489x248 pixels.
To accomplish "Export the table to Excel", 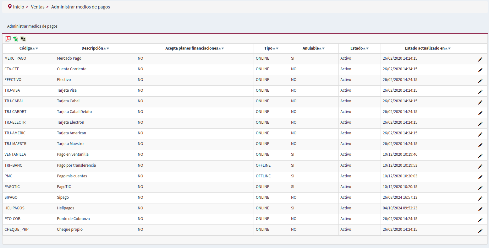I will (x=15, y=39).
